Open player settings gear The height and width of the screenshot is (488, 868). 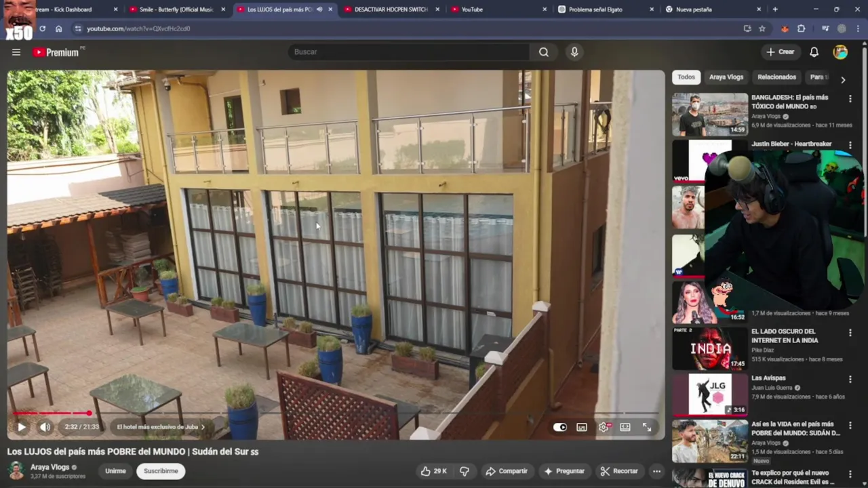coord(604,427)
